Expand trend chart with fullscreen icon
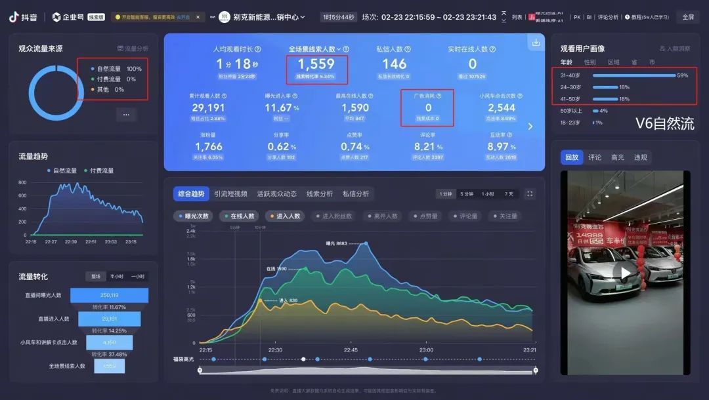This screenshot has width=709, height=400. click(530, 194)
